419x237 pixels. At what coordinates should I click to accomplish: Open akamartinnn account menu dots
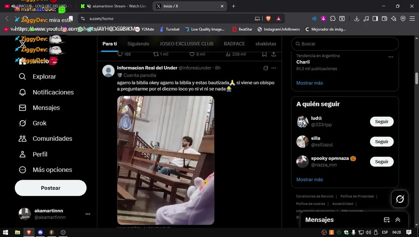[88, 214]
